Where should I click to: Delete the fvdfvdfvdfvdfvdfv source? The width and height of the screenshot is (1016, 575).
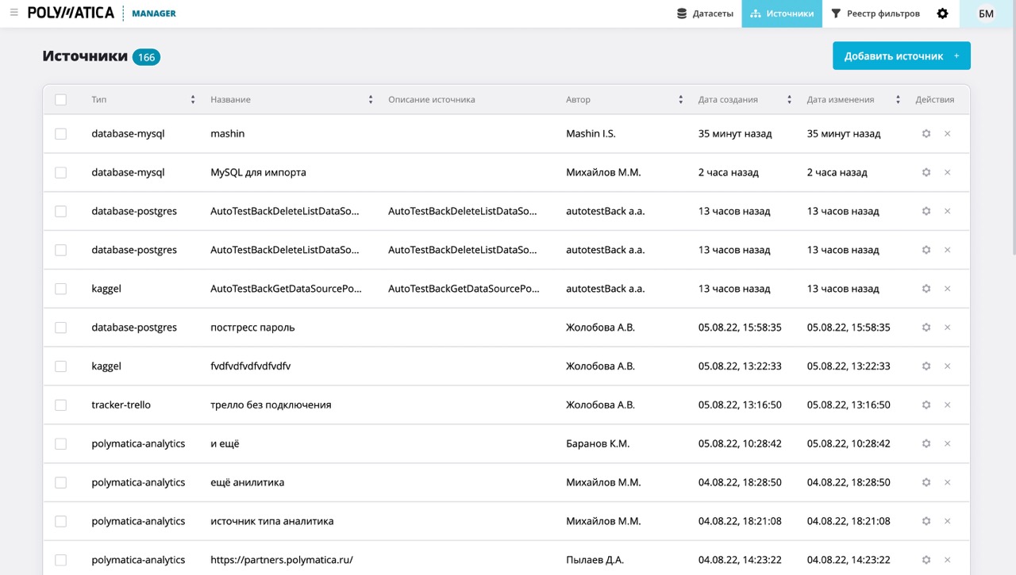(x=947, y=366)
